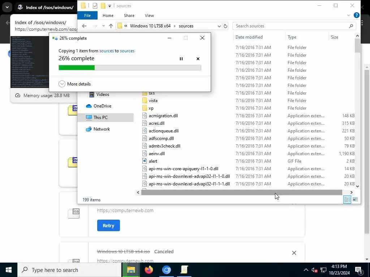
Task: Select acres.dll file
Action: click(x=156, y=123)
